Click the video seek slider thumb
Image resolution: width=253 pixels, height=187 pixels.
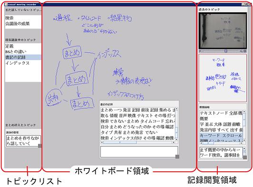pos(226,51)
